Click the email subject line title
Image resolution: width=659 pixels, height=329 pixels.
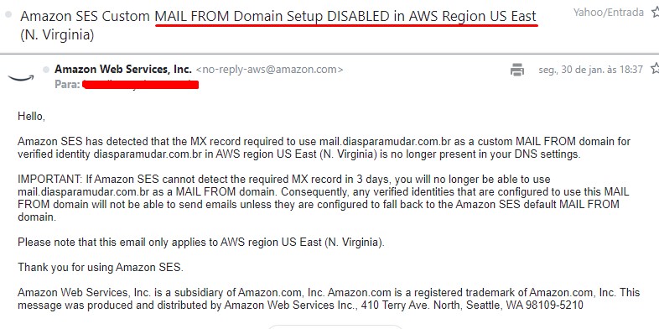pos(278,25)
